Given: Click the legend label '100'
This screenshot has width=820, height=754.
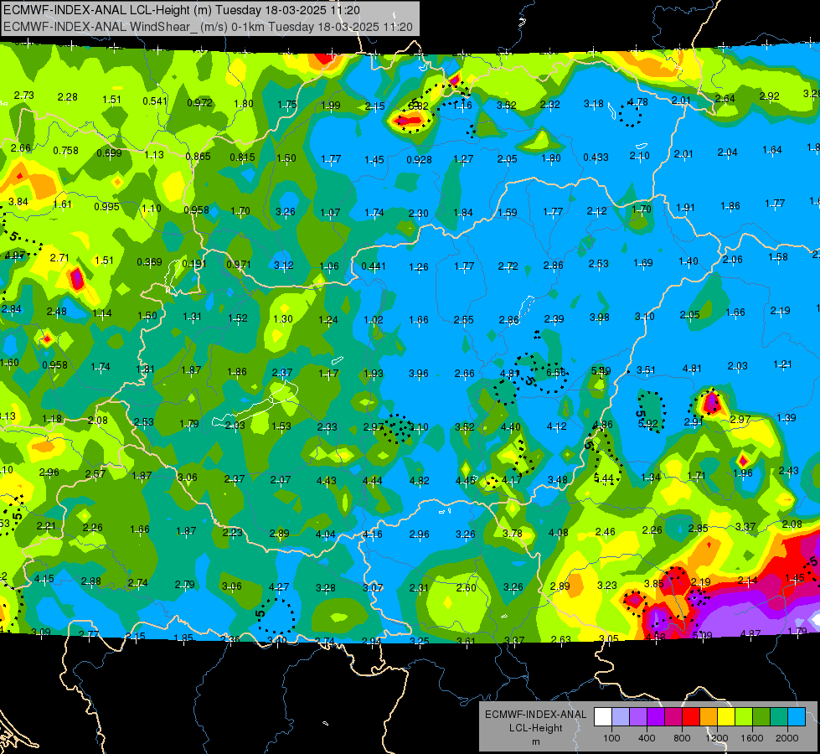Looking at the screenshot, I should tap(611, 738).
